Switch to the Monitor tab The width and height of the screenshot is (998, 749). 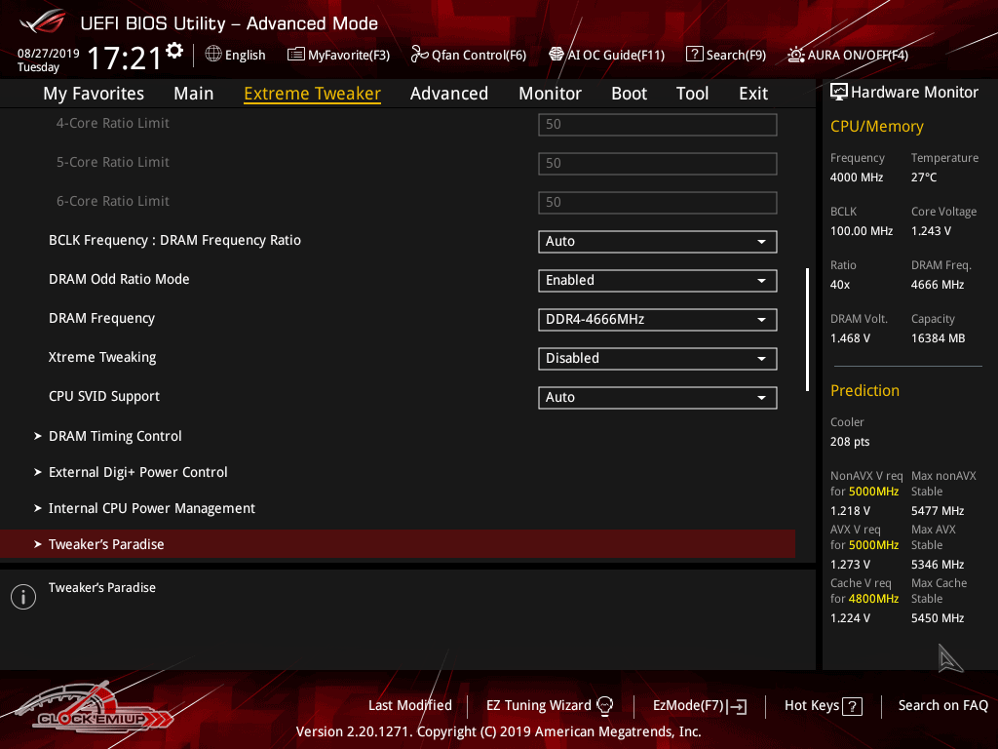coord(550,94)
